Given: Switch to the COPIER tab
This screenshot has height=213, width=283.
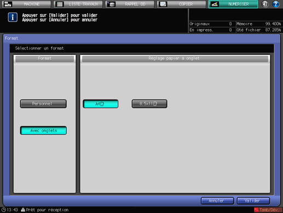Looking at the screenshot, I should pos(181,4).
